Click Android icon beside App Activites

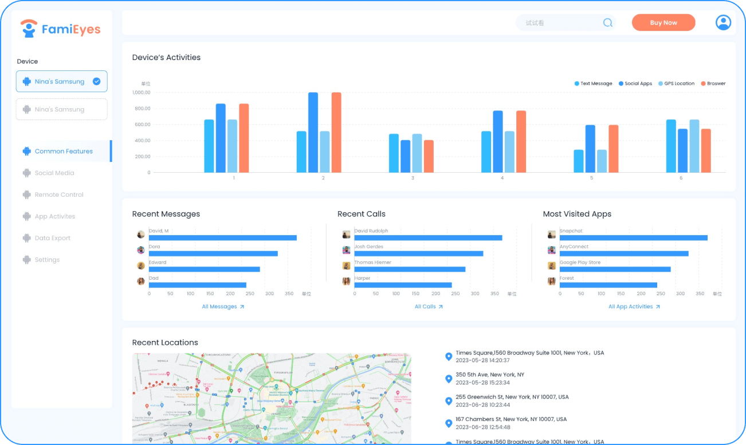[26, 216]
